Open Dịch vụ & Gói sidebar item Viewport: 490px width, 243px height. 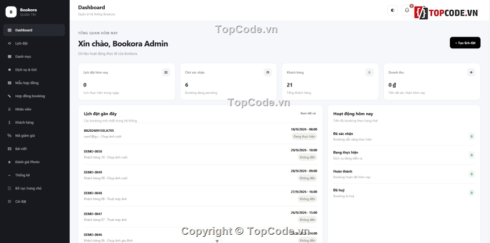[34, 70]
